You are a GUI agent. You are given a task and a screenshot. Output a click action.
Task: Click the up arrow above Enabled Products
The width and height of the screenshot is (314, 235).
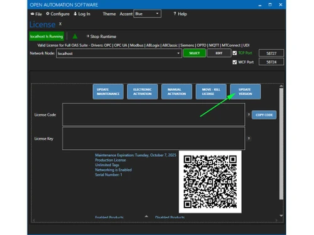[146, 216]
